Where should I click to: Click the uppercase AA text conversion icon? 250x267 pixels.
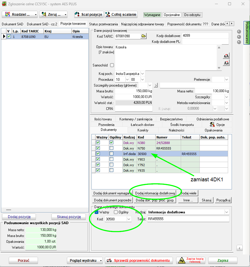pyautogui.click(x=226, y=56)
